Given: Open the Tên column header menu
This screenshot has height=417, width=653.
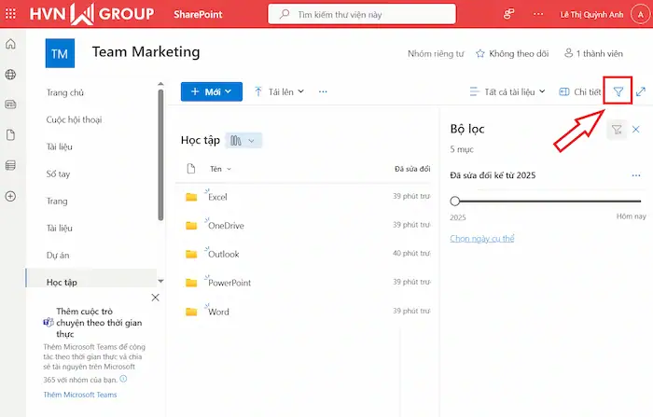Looking at the screenshot, I should click(x=220, y=169).
